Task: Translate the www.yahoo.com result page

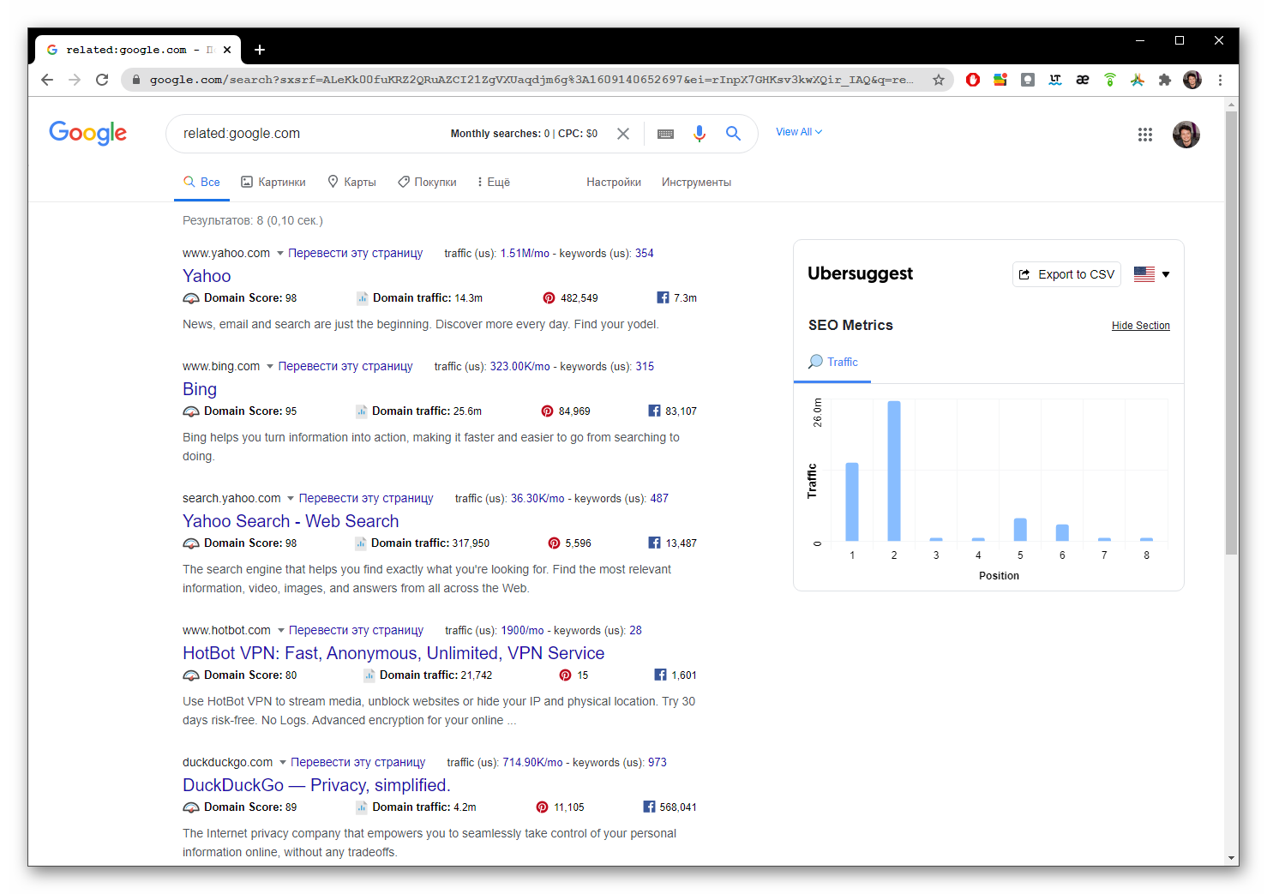Action: [x=355, y=254]
